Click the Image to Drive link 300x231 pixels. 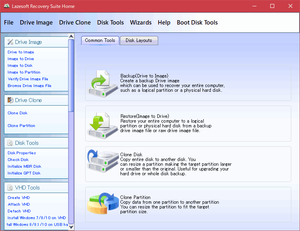(21, 59)
